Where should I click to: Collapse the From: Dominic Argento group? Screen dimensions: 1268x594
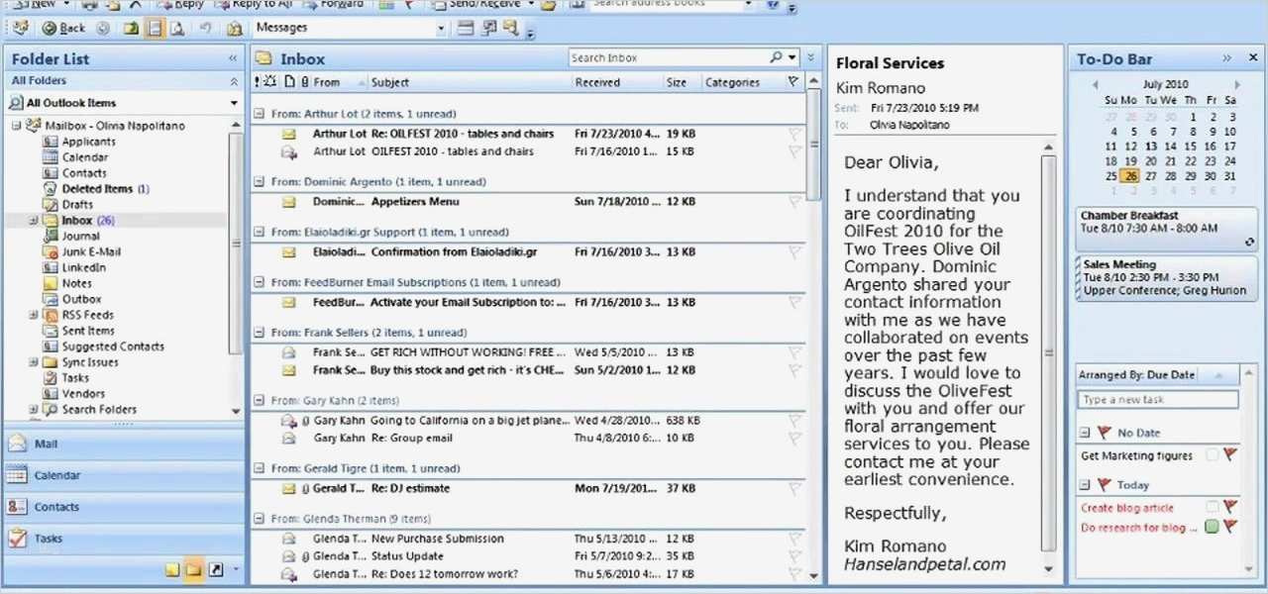tap(260, 182)
